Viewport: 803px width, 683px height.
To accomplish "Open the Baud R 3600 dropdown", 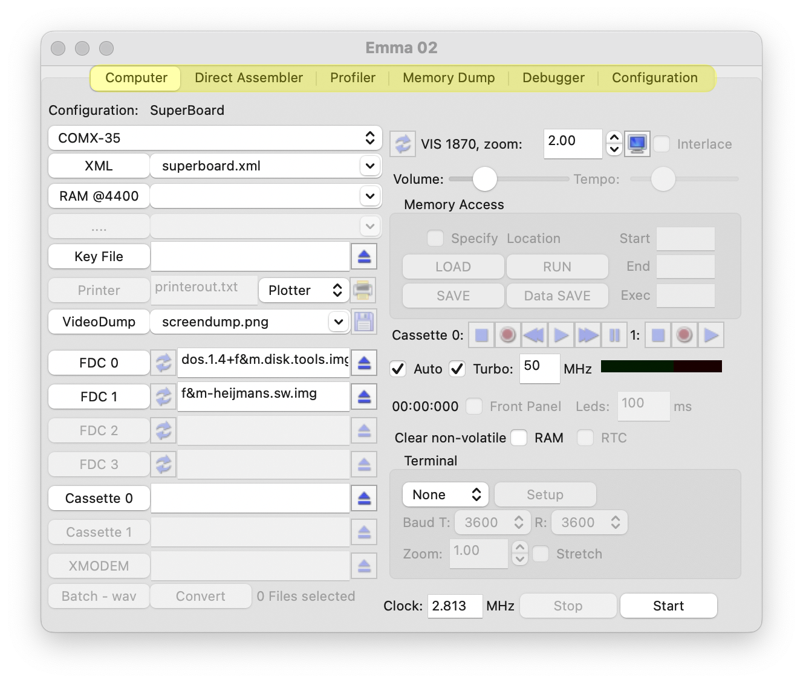I will click(590, 522).
